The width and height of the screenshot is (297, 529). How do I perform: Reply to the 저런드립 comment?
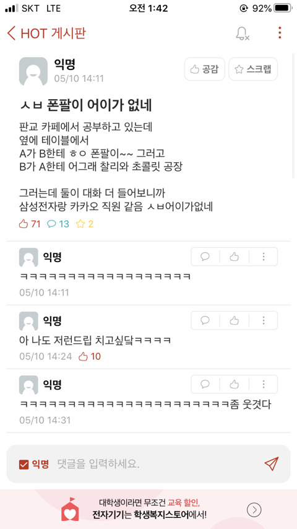[x=205, y=320]
